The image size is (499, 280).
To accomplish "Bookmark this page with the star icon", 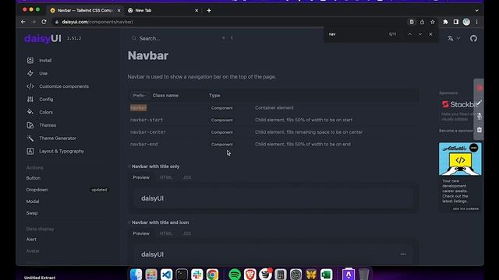I will [x=433, y=22].
